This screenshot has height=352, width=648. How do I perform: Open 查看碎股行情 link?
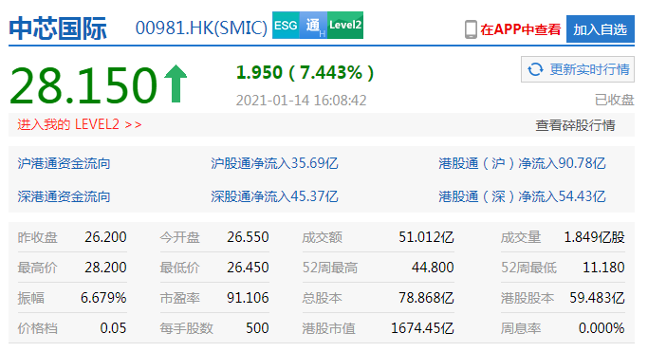[575, 125]
